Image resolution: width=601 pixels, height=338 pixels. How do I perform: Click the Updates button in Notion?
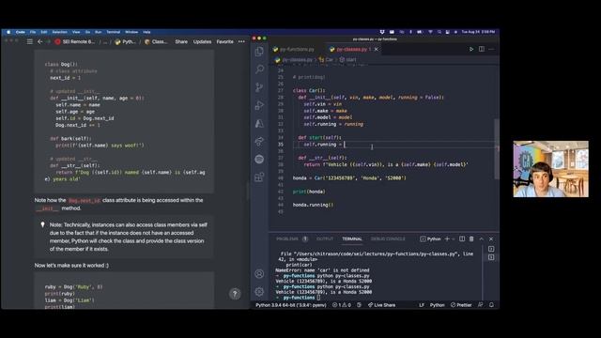click(202, 41)
